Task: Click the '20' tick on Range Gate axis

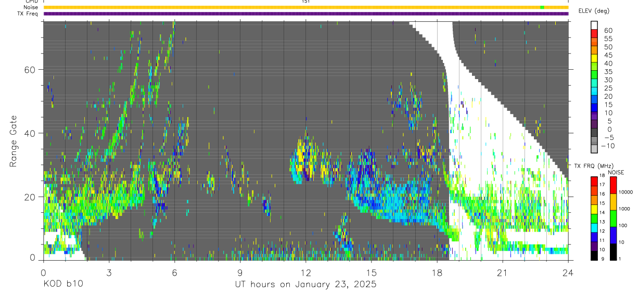Action: (x=30, y=197)
